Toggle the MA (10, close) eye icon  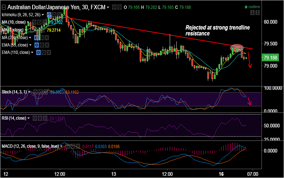[34, 22]
